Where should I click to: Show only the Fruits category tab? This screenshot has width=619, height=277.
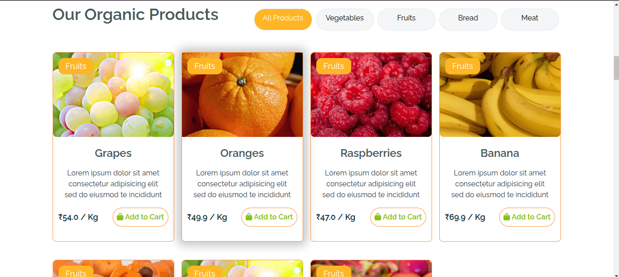click(406, 19)
